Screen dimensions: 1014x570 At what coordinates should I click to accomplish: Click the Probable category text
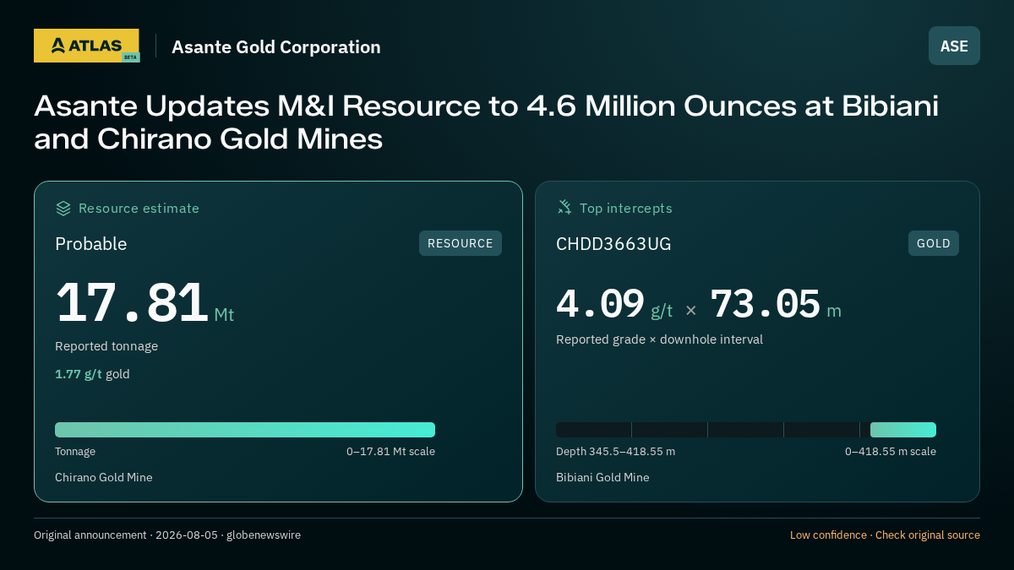pos(91,244)
